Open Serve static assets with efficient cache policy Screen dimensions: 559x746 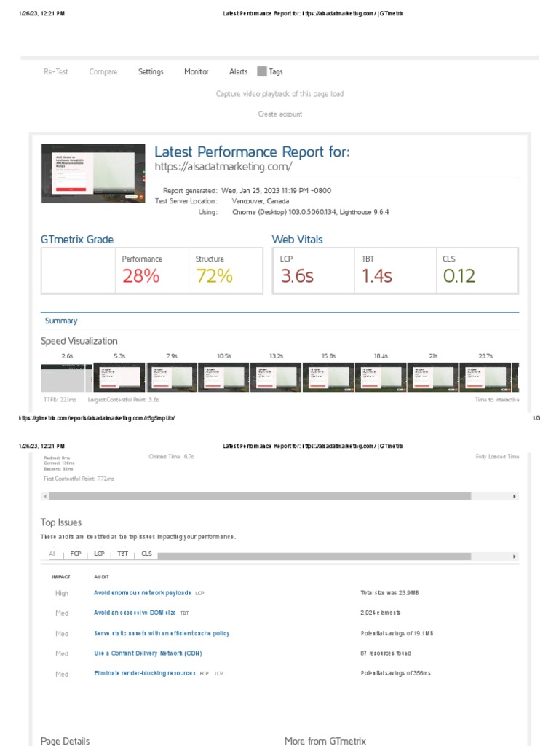(162, 633)
